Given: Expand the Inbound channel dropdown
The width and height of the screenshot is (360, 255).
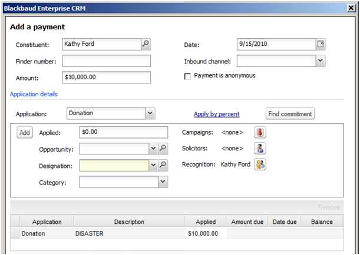Looking at the screenshot, I should click(321, 61).
